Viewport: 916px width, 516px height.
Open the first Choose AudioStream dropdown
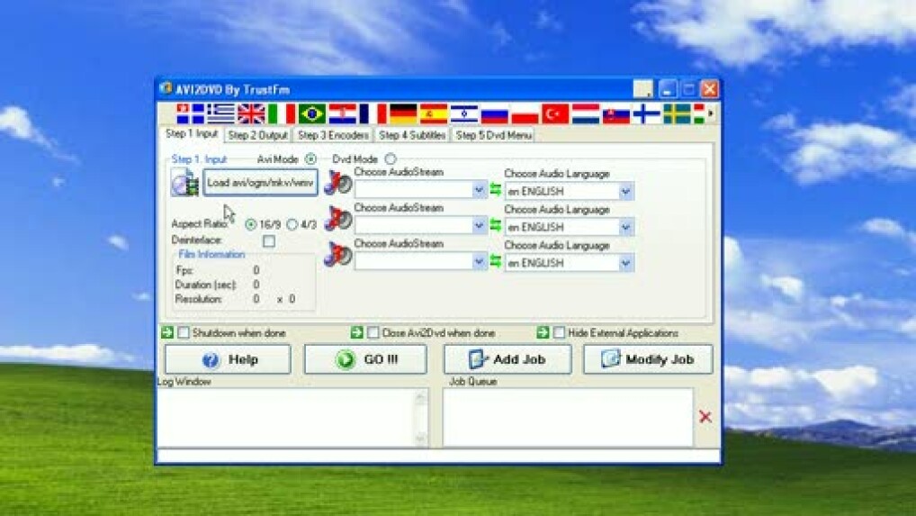click(x=479, y=191)
